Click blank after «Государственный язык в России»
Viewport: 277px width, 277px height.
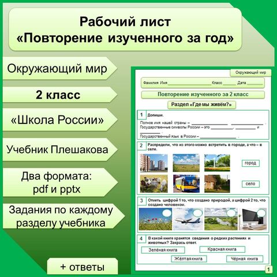[x=218, y=137]
